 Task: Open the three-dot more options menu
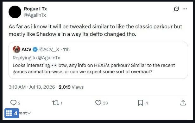click(x=185, y=9)
